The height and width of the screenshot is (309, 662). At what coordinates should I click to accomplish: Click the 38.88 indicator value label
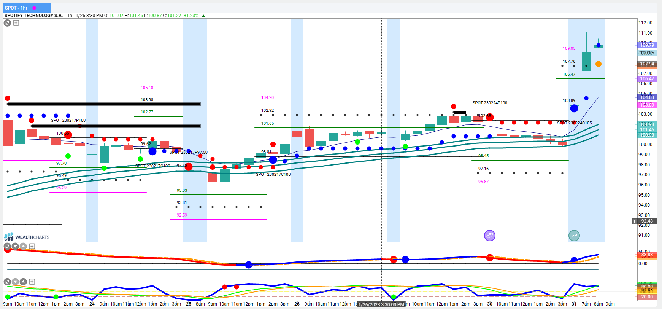(x=647, y=255)
